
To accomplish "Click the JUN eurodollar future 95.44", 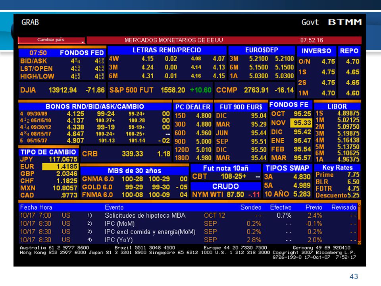I will tap(259, 133).
